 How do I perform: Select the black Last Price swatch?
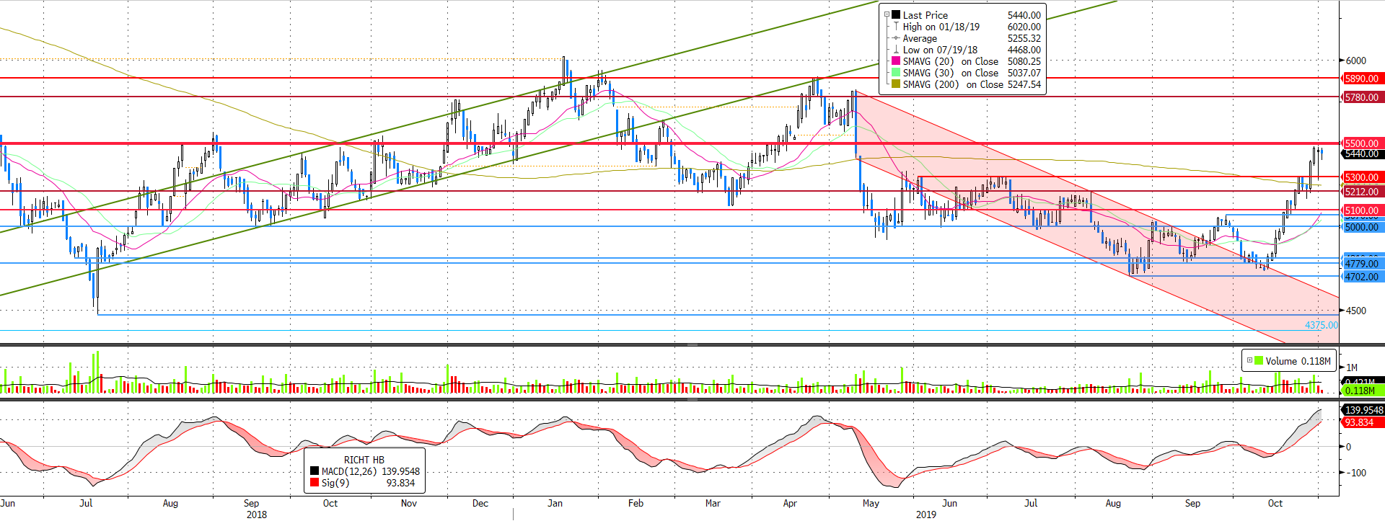coord(896,14)
